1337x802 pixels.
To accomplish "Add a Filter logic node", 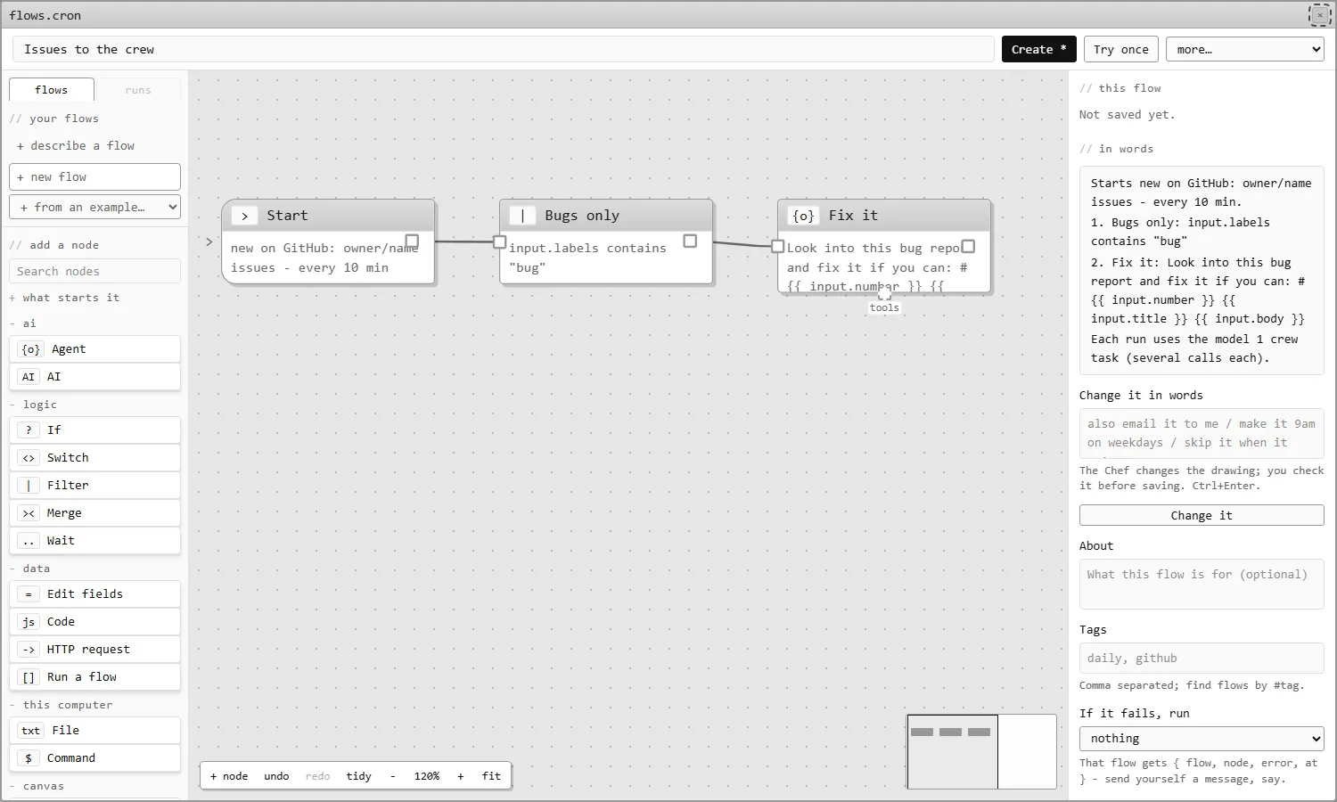I will pyautogui.click(x=94, y=486).
